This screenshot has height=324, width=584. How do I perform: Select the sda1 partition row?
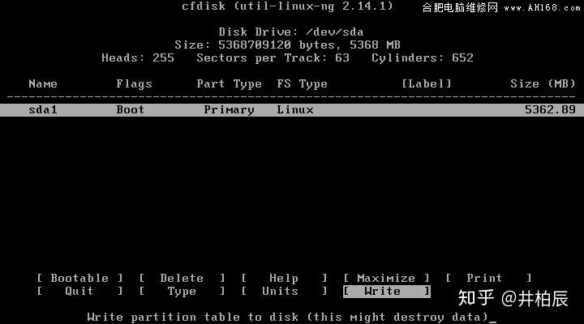(x=292, y=110)
